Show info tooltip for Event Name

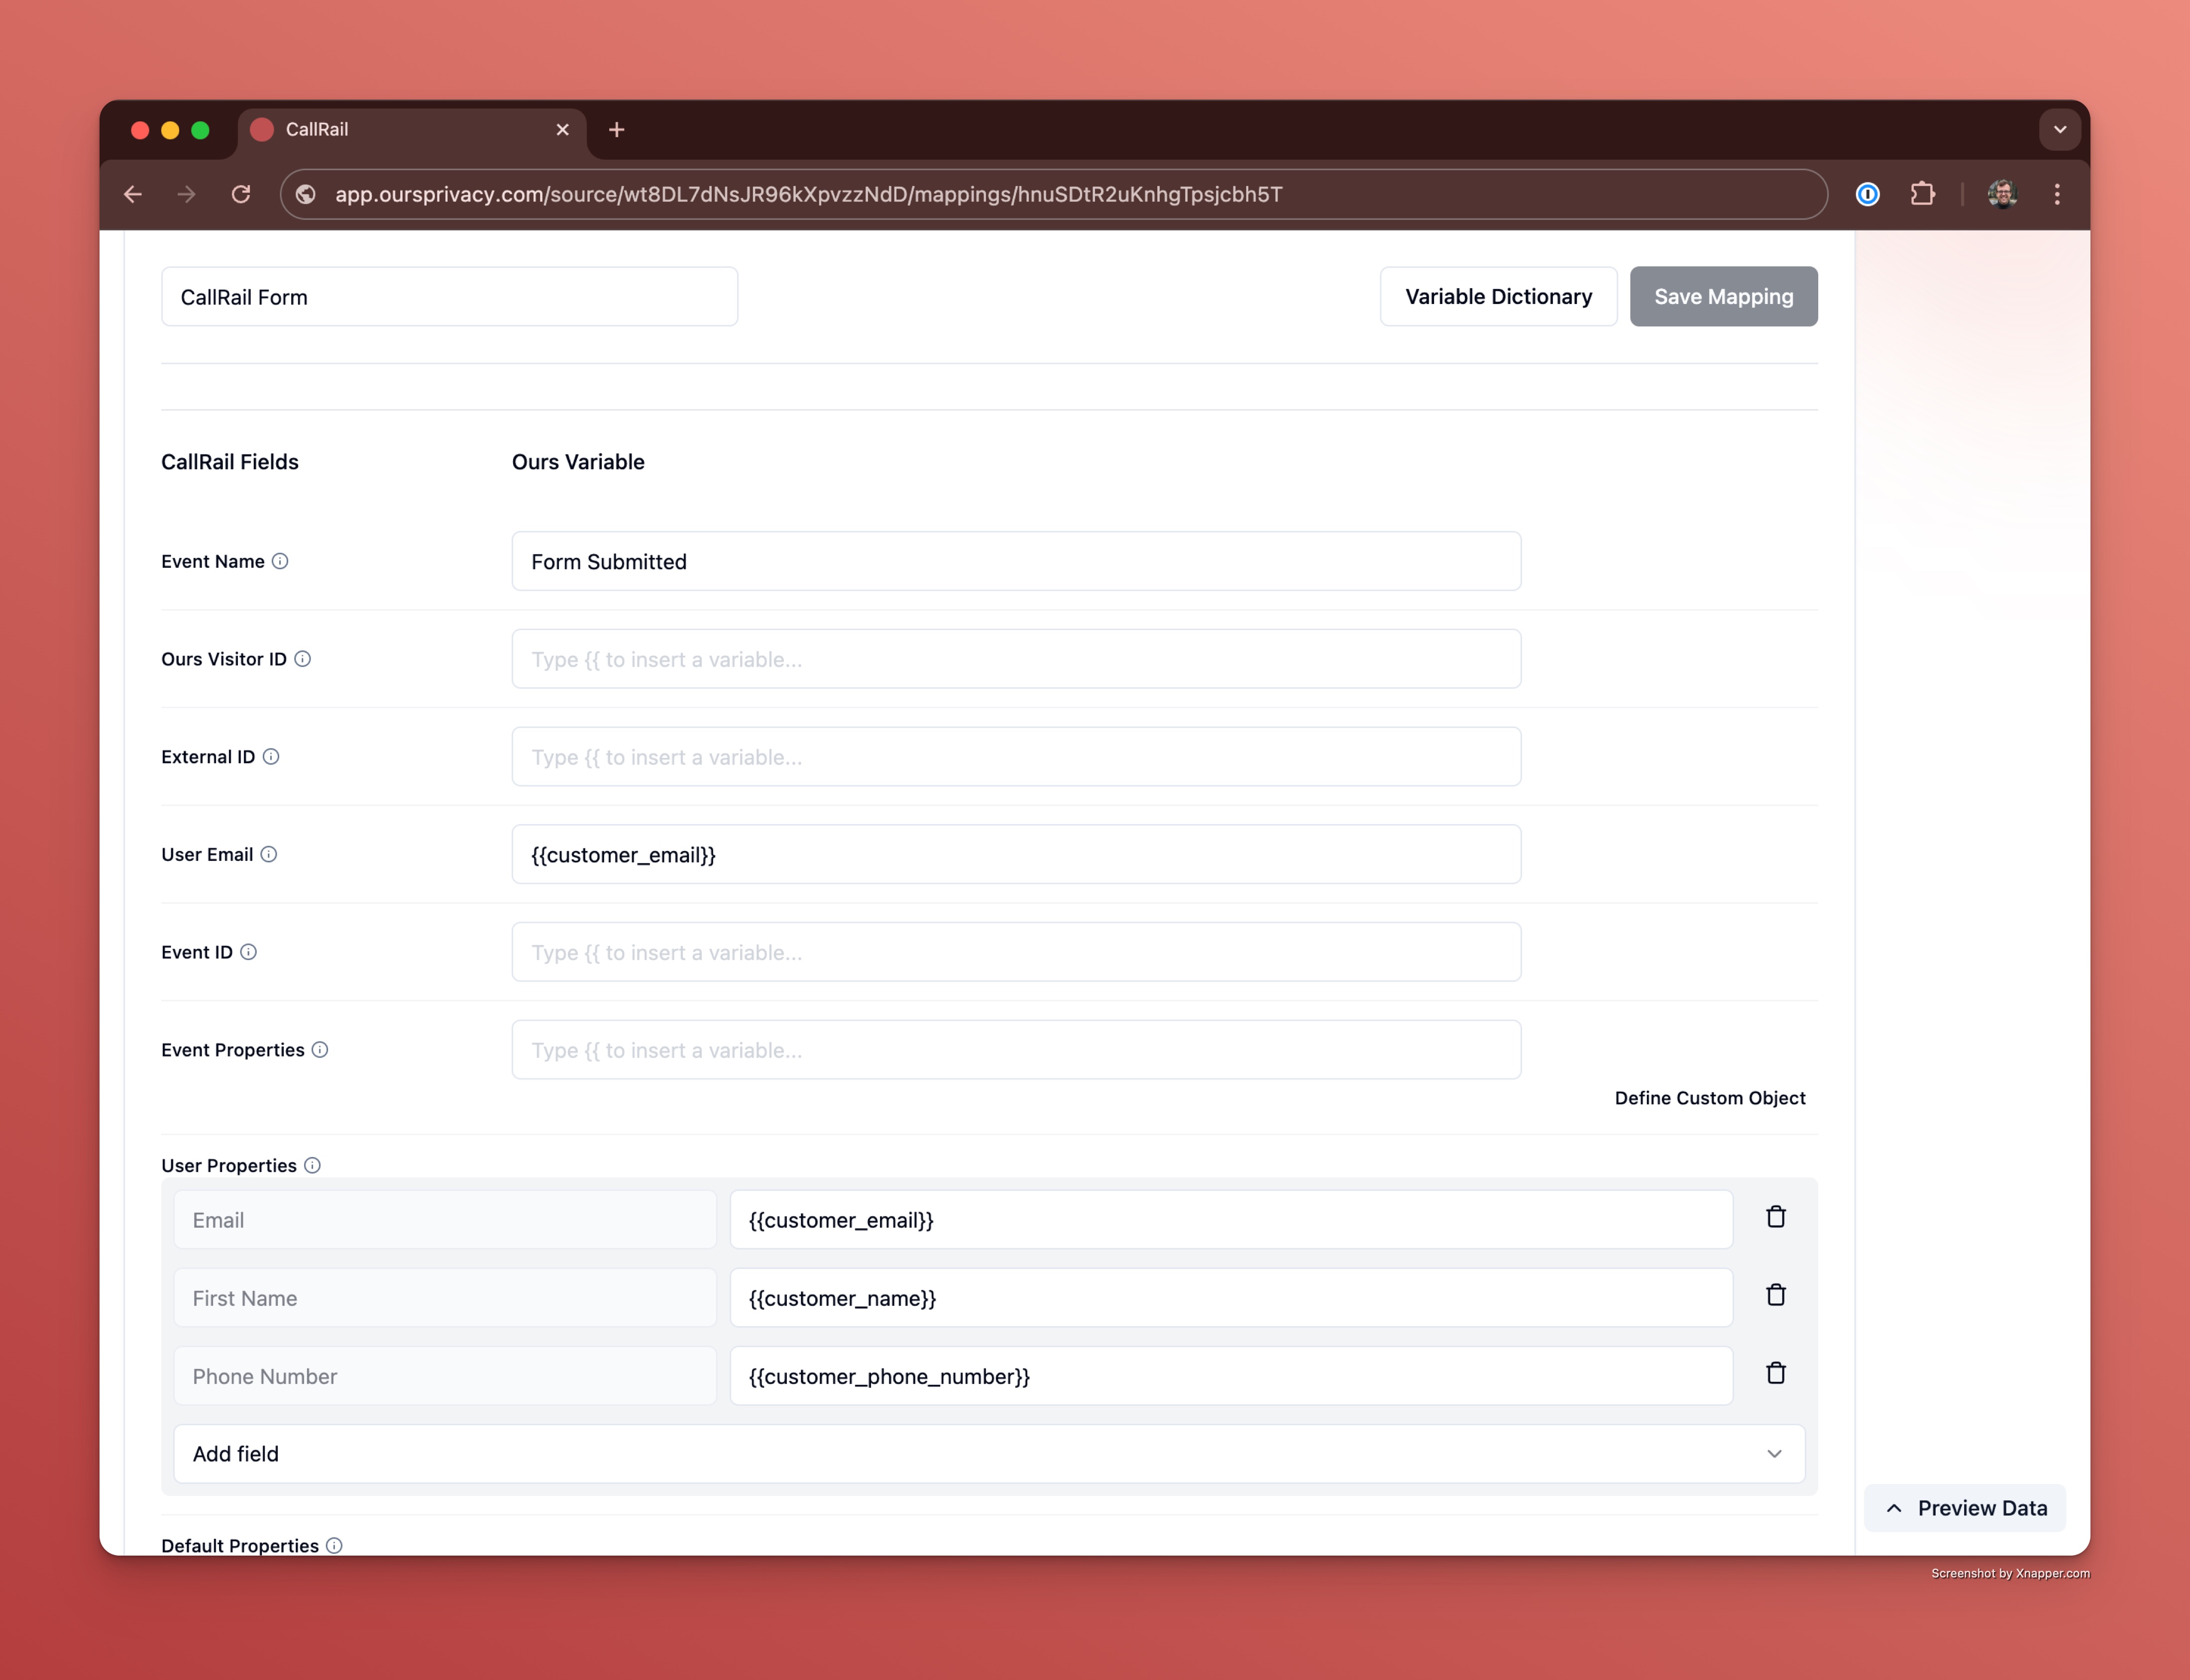pos(280,561)
